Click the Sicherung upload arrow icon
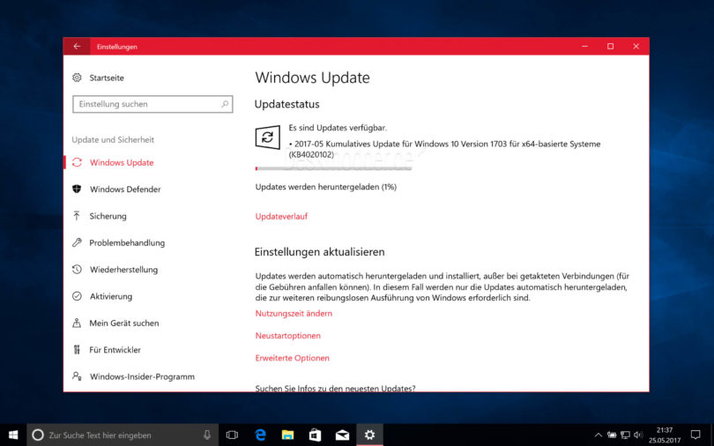The width and height of the screenshot is (714, 446). click(77, 216)
